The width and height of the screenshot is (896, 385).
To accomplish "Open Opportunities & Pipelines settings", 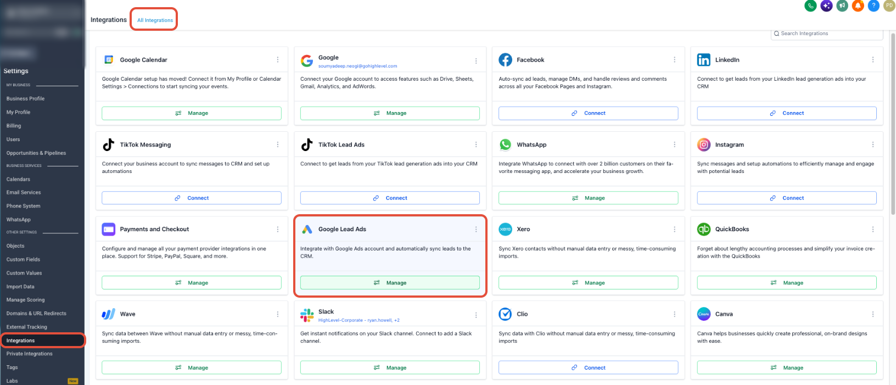I will tap(36, 153).
